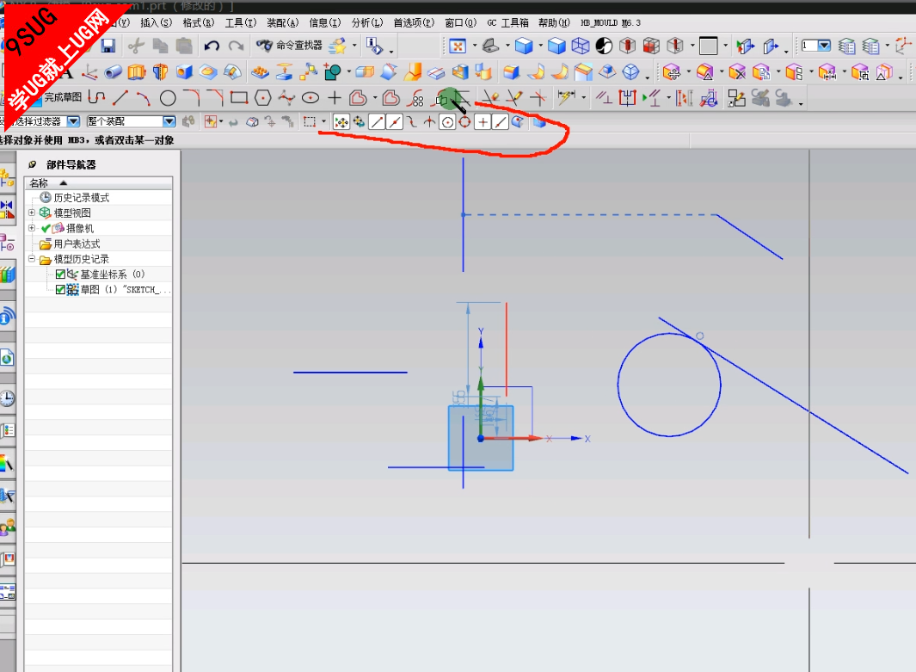Open the 帮助(H) menu
Viewport: 916px width, 672px height.
tap(554, 22)
